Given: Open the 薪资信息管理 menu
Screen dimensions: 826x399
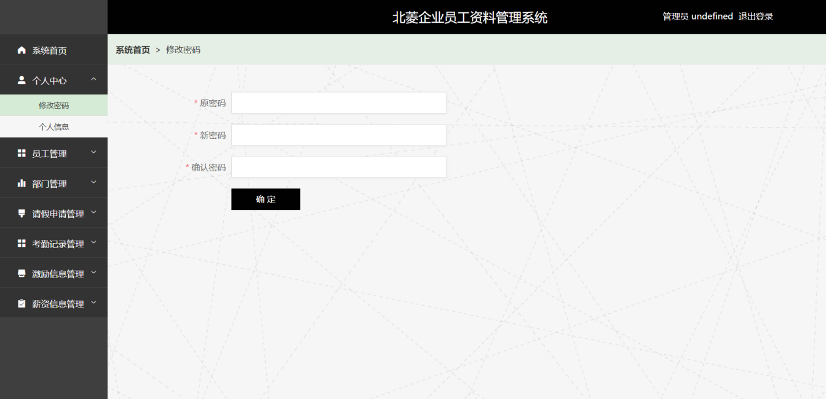Looking at the screenshot, I should coord(54,304).
